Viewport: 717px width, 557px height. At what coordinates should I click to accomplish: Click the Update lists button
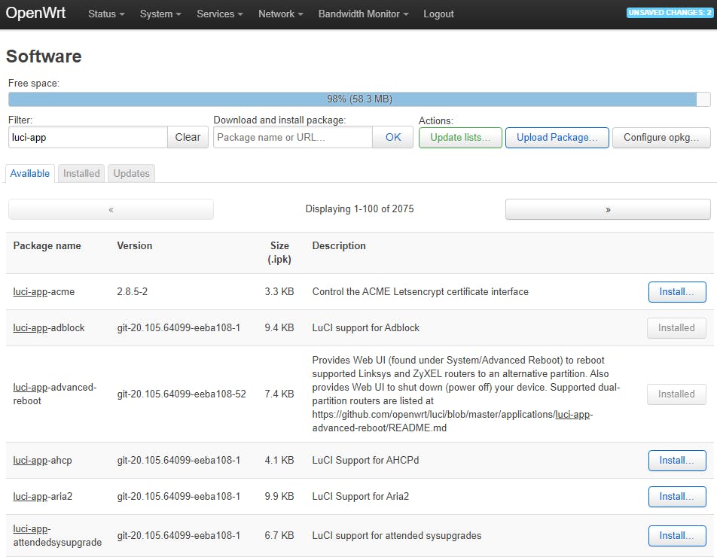click(x=460, y=137)
